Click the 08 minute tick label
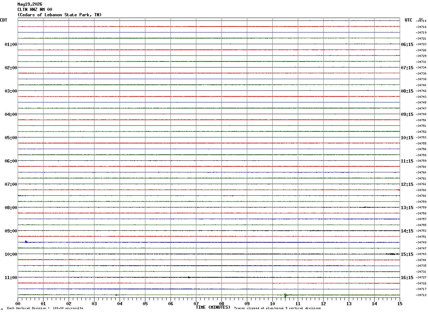 click(x=221, y=303)
